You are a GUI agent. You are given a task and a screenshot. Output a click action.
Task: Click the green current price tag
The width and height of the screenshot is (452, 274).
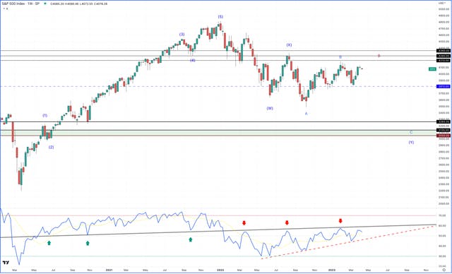pyautogui.click(x=432, y=69)
